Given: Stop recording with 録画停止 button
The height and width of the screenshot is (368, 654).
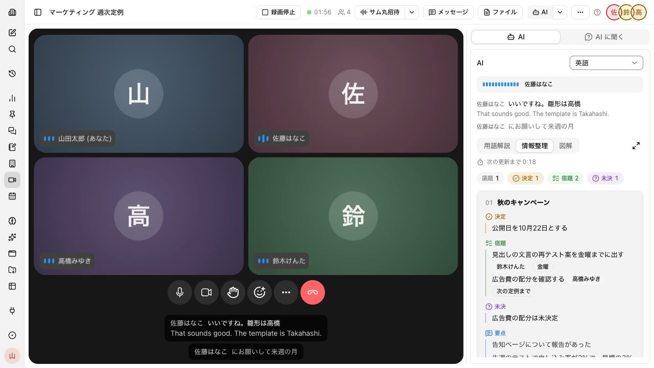Looking at the screenshot, I should click(278, 12).
